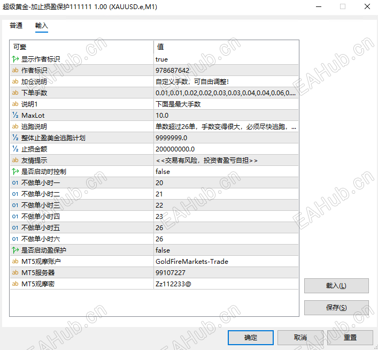
Task: Click the 确定 button
Action: point(250,338)
